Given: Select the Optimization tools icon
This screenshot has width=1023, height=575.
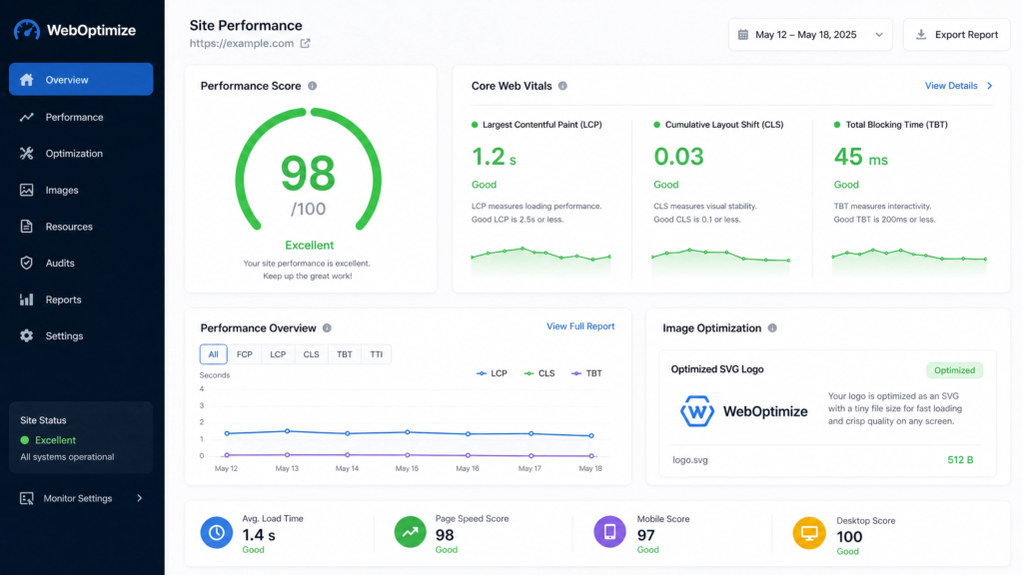Looking at the screenshot, I should 26,153.
